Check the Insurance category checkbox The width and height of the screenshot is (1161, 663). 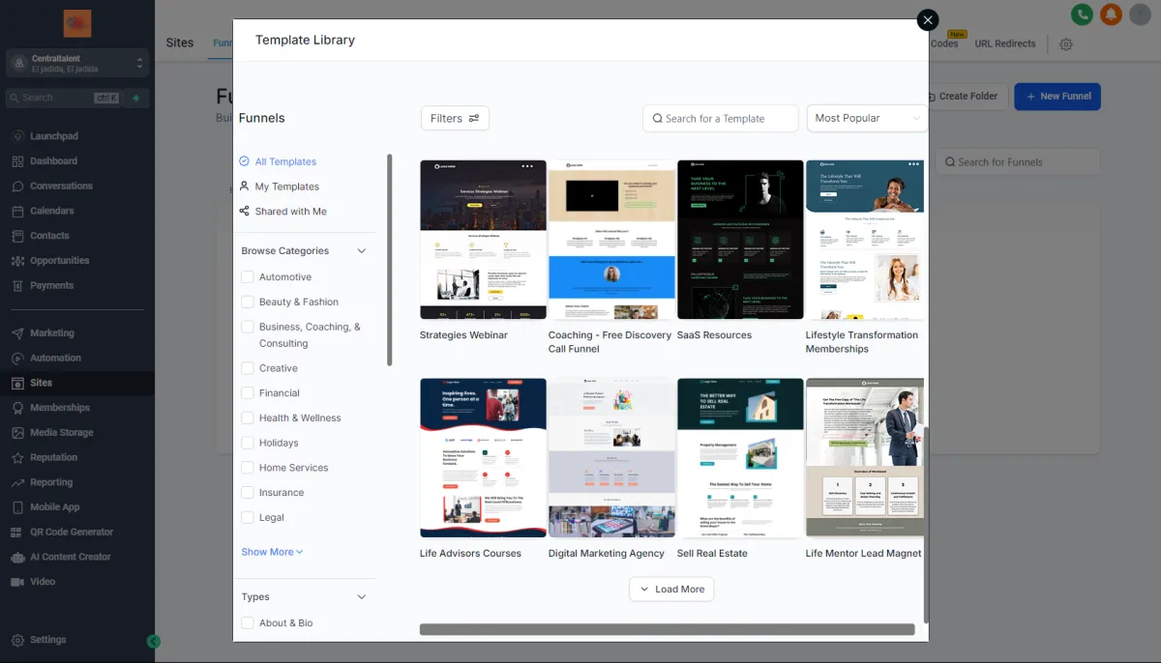tap(248, 493)
